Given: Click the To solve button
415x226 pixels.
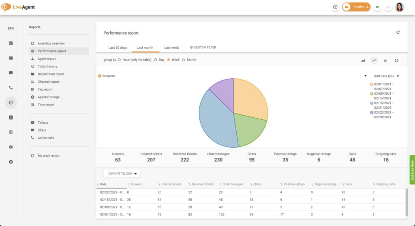Looking at the screenshot, I should [x=356, y=7].
